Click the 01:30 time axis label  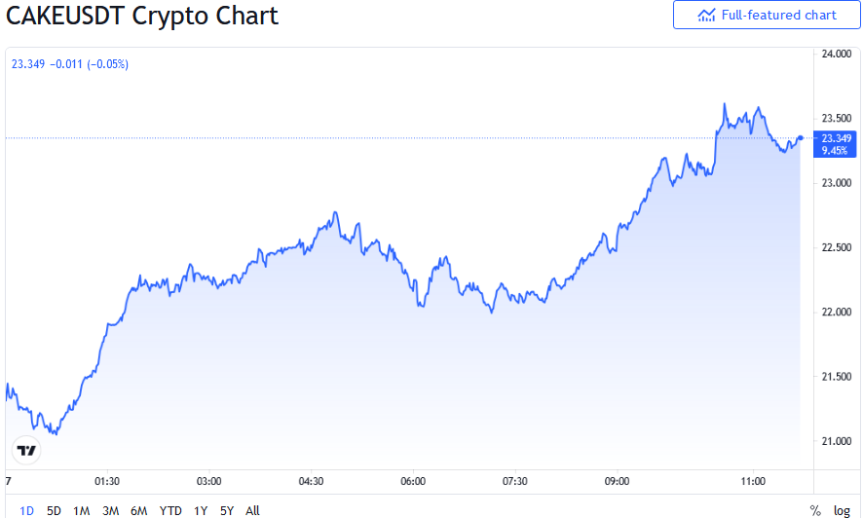coord(106,481)
